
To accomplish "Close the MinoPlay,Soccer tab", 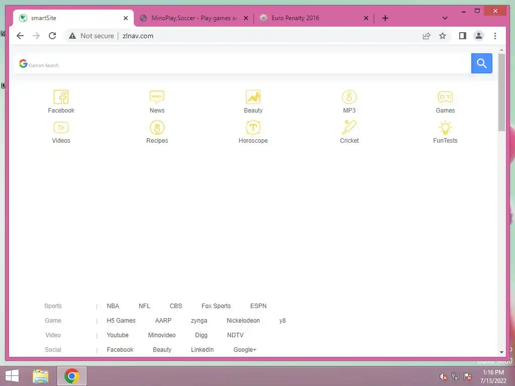I will point(245,18).
